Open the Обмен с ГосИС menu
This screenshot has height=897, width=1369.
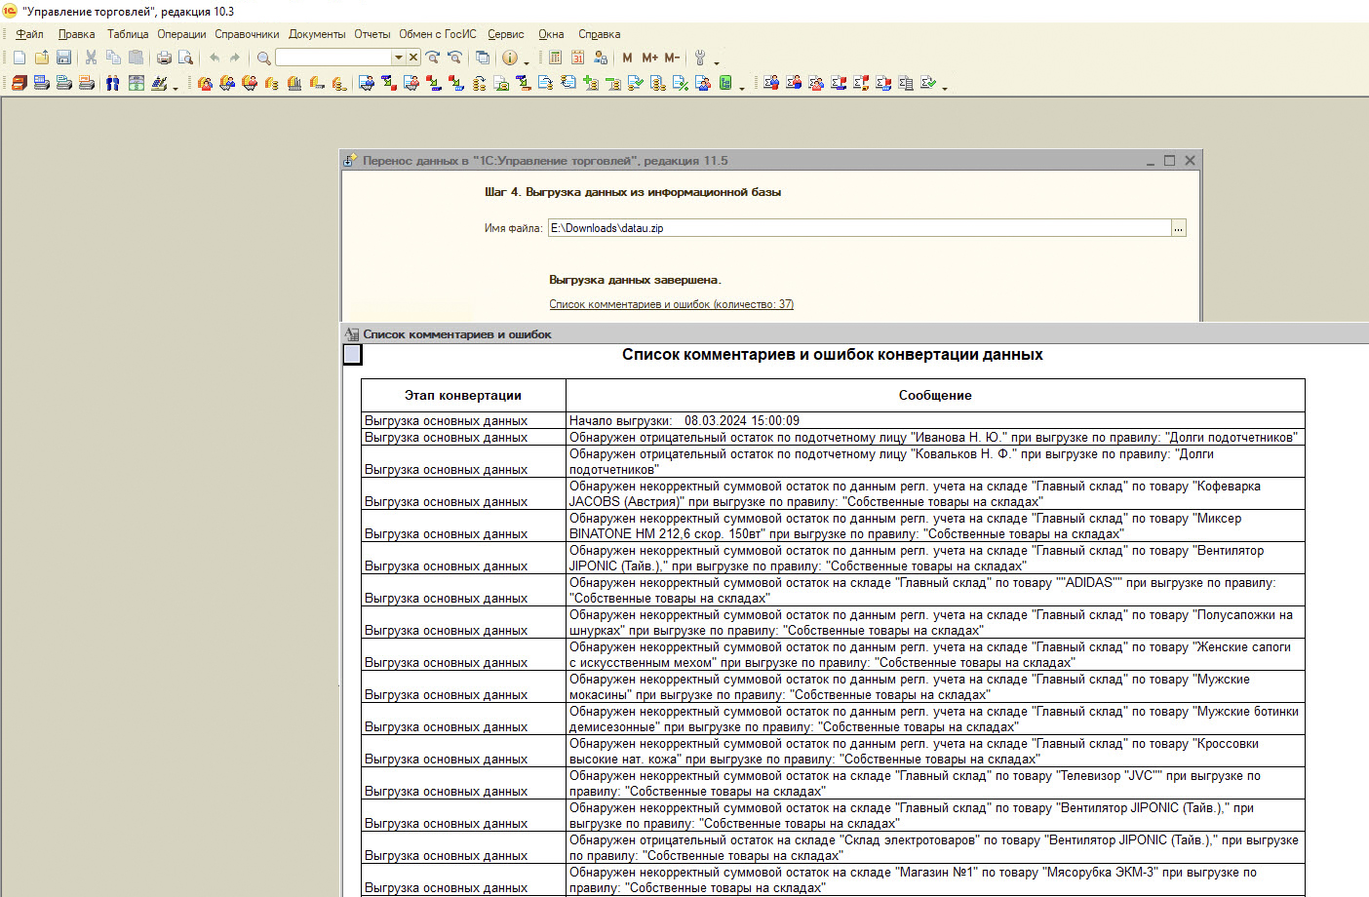[x=438, y=34]
